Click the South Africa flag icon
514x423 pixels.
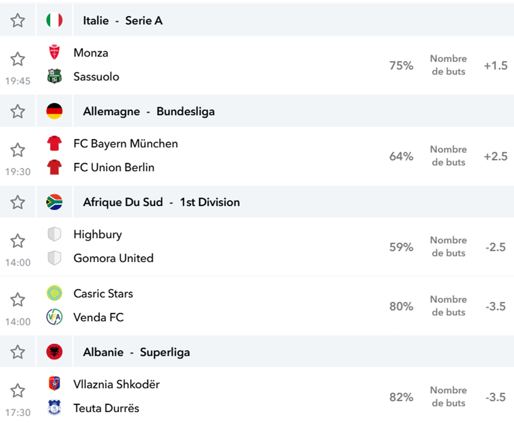[x=54, y=202]
